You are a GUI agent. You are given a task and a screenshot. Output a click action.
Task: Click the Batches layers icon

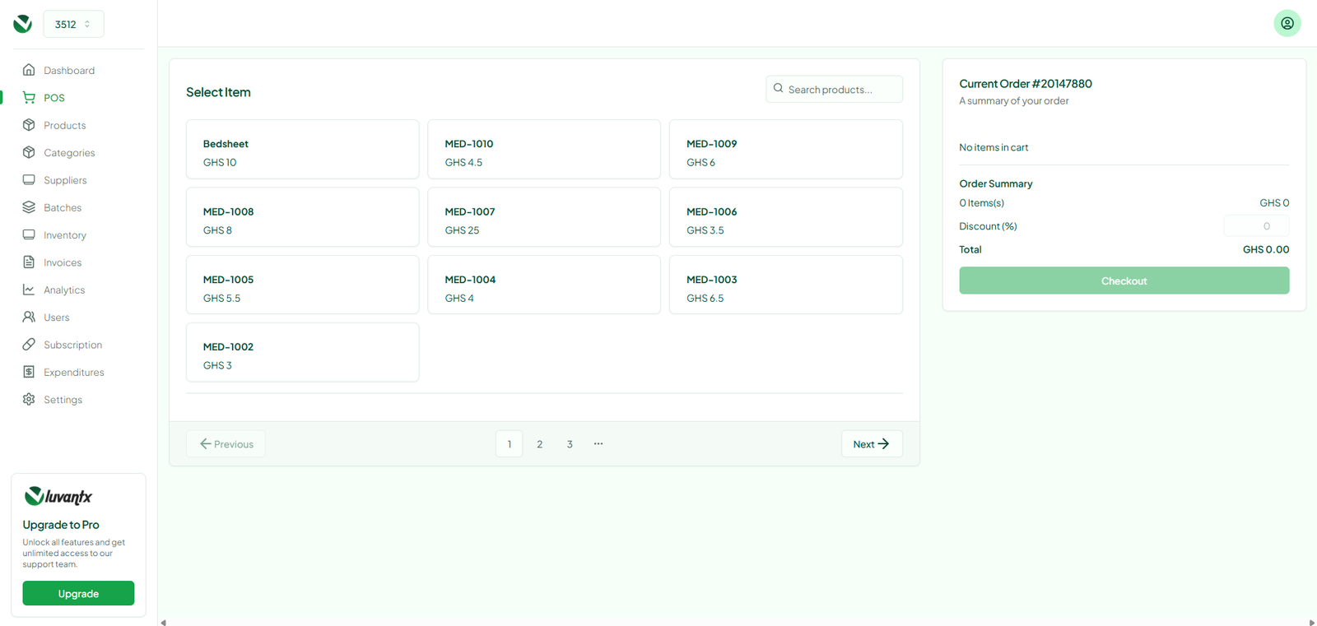(29, 207)
